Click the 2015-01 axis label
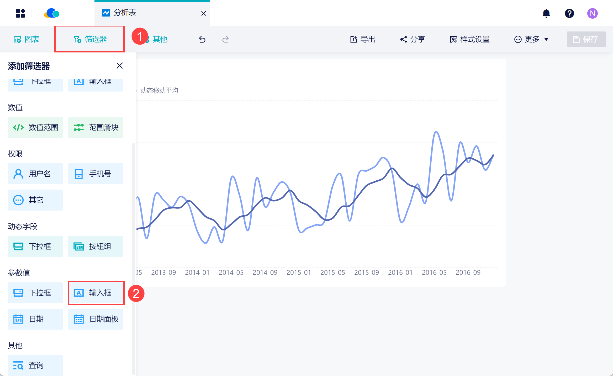This screenshot has height=376, width=613. (299, 273)
